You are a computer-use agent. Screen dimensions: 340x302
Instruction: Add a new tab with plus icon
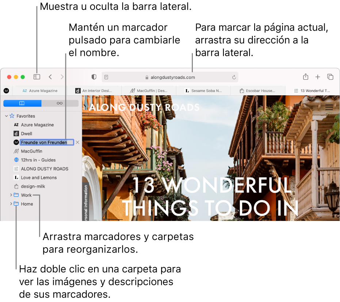[318, 77]
